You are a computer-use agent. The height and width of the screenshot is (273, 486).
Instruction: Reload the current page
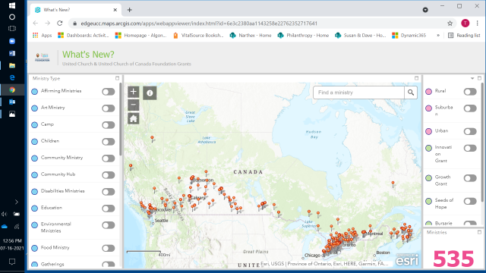60,24
